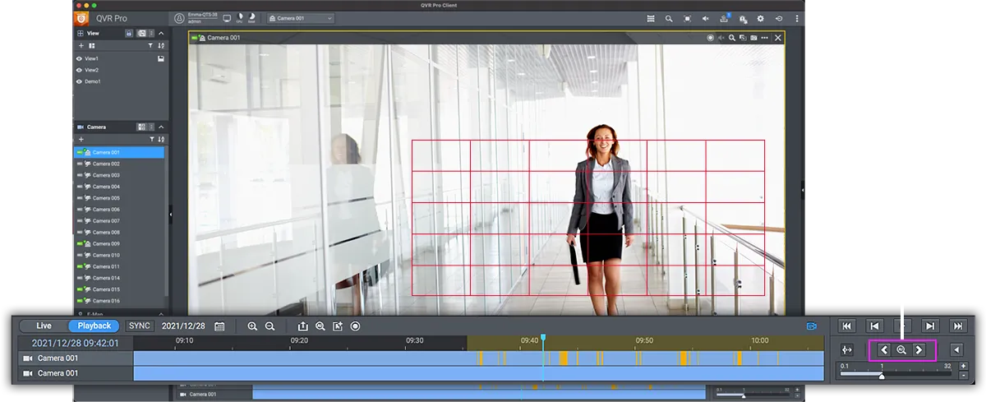Image resolution: width=986 pixels, height=402 pixels.
Task: Switch to the Live tab
Action: pyautogui.click(x=44, y=326)
